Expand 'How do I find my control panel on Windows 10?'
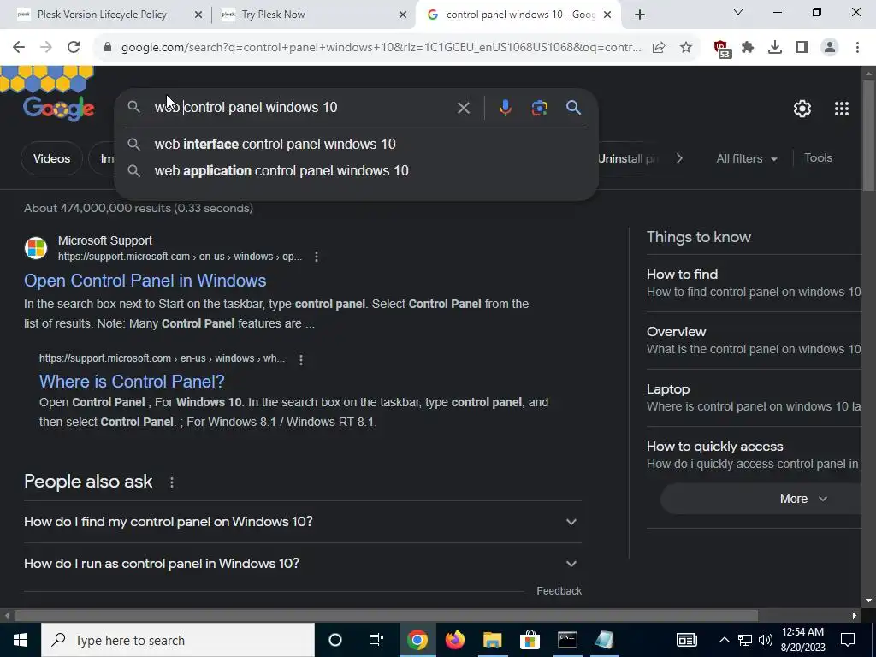The image size is (876, 657). pos(302,522)
